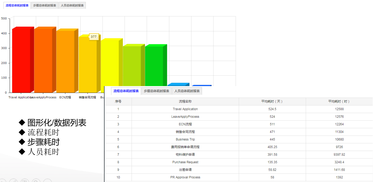This screenshot has width=373, height=182.
Task: Select the PR Approval Process table cell
Action: point(185,178)
